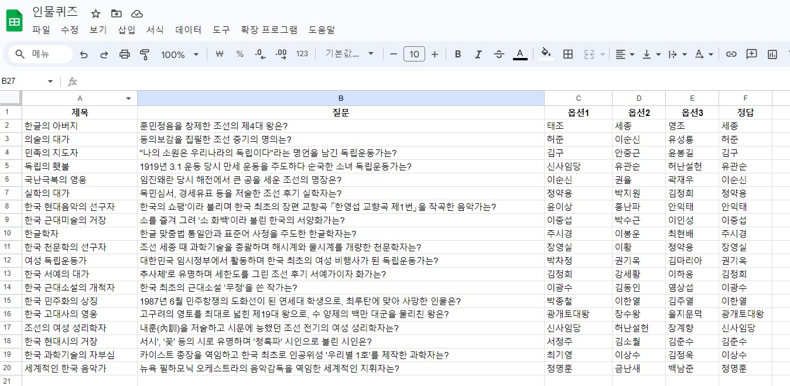
Task: Select column C header
Action: pos(578,98)
